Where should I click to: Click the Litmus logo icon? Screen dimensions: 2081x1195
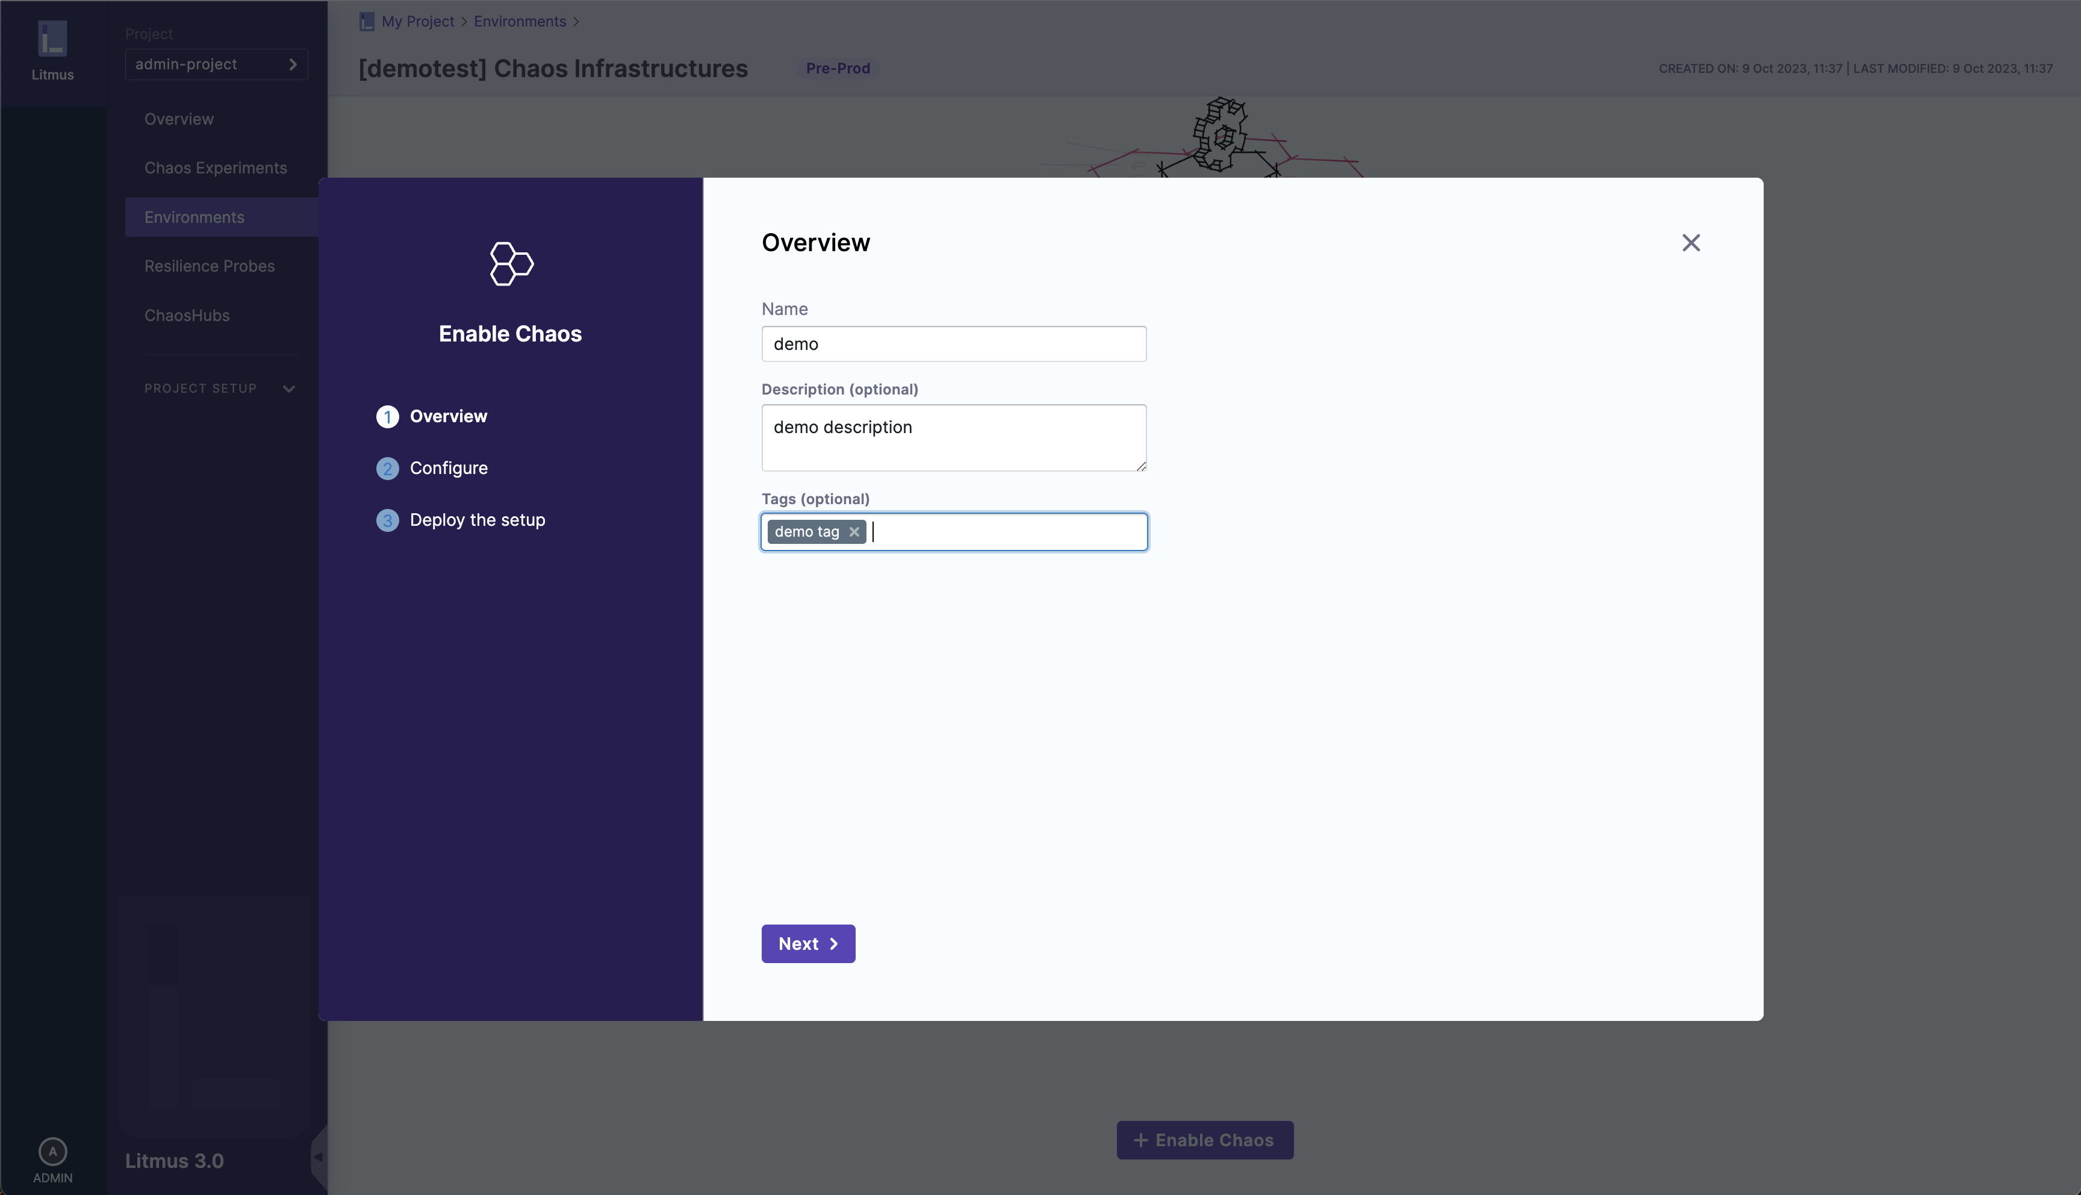click(52, 39)
